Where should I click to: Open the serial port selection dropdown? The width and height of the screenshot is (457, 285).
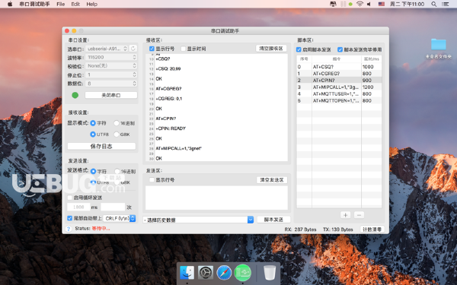[107, 49]
